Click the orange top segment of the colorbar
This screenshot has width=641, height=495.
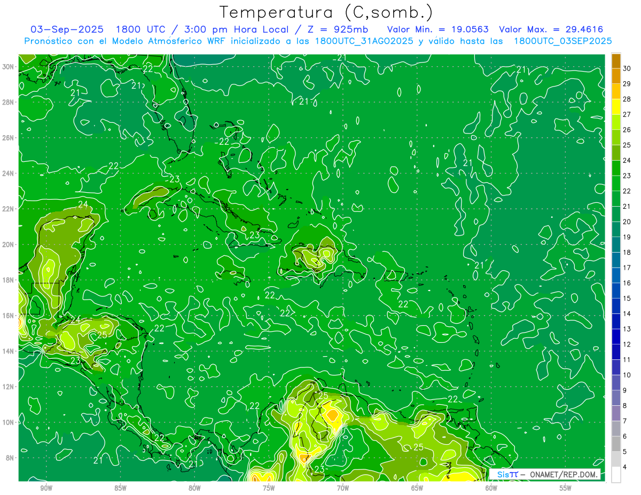pos(616,61)
